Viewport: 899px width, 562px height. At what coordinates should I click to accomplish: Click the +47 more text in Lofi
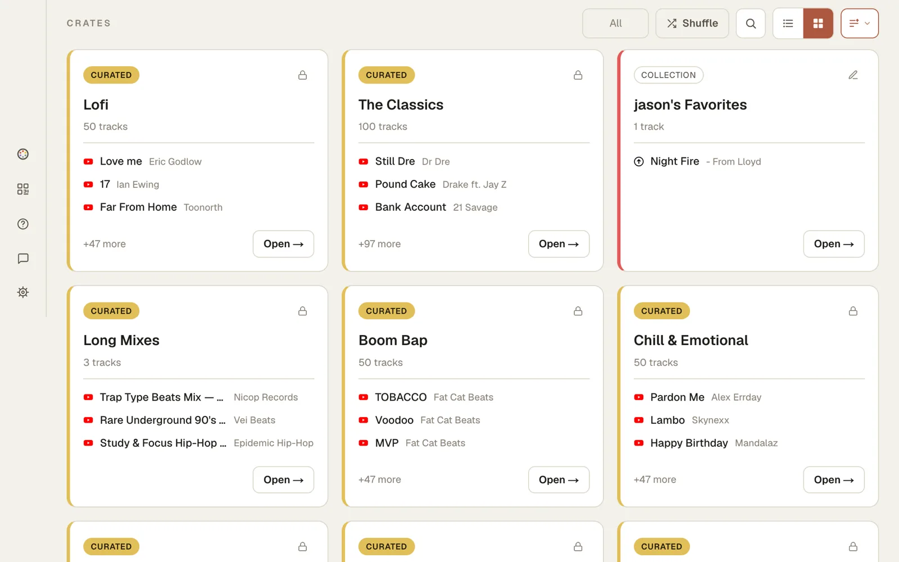(x=105, y=244)
